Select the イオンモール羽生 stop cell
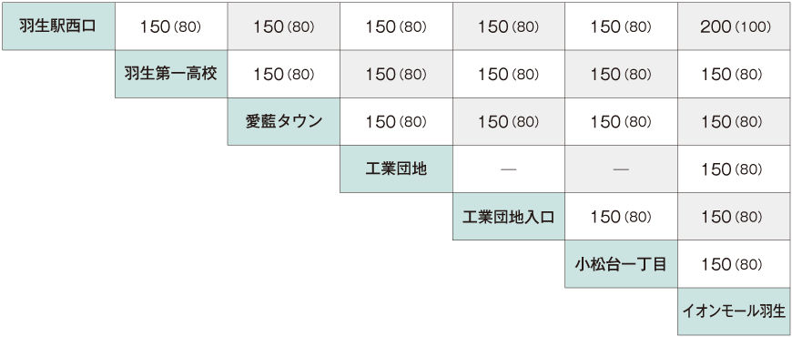The height and width of the screenshot is (337, 792). pos(734,311)
